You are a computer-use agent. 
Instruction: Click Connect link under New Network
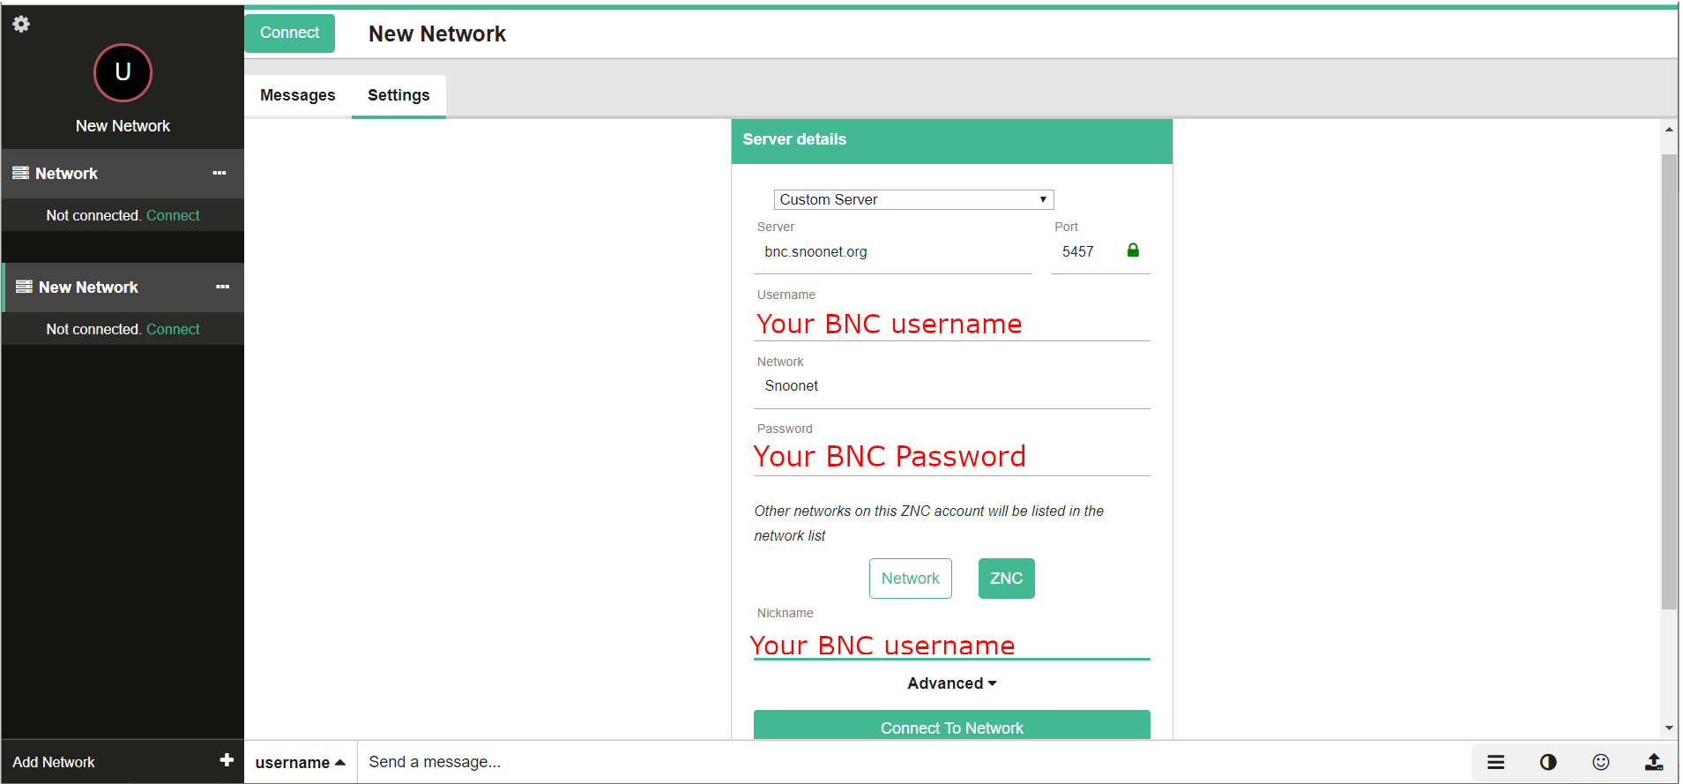[173, 329]
